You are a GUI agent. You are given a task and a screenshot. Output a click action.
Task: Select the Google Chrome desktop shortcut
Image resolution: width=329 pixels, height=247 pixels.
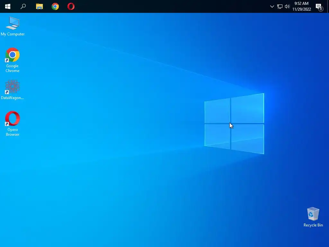[x=13, y=60]
